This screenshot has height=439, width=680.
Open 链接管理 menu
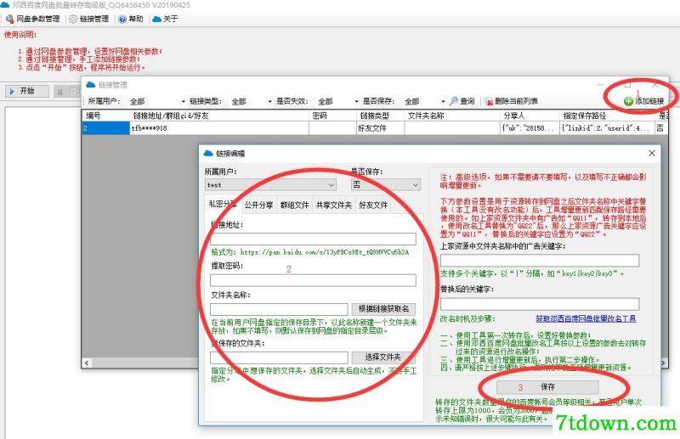(89, 19)
